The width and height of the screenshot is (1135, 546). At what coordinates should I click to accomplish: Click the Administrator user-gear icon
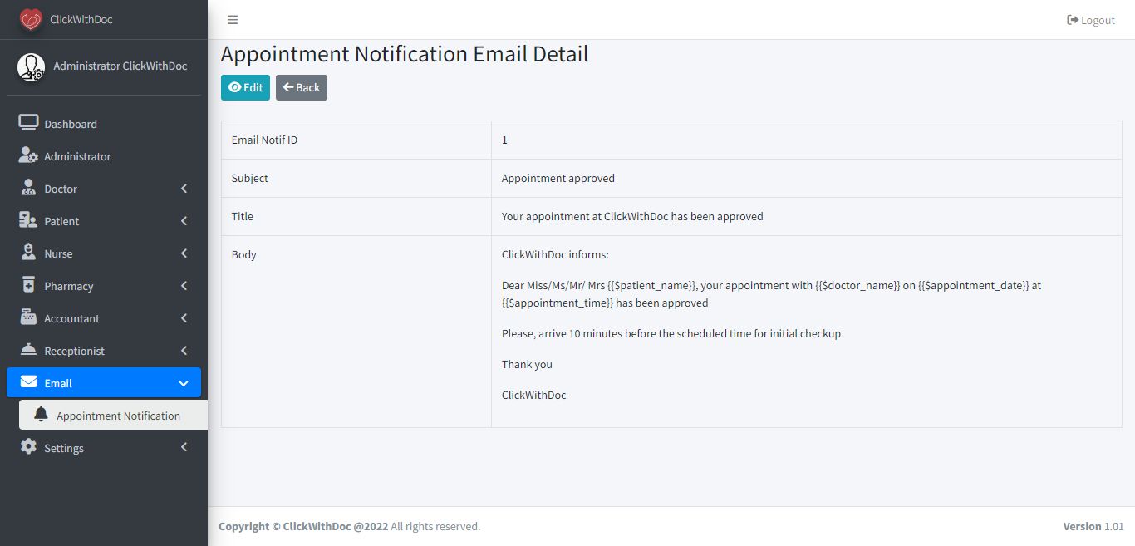[x=28, y=155]
